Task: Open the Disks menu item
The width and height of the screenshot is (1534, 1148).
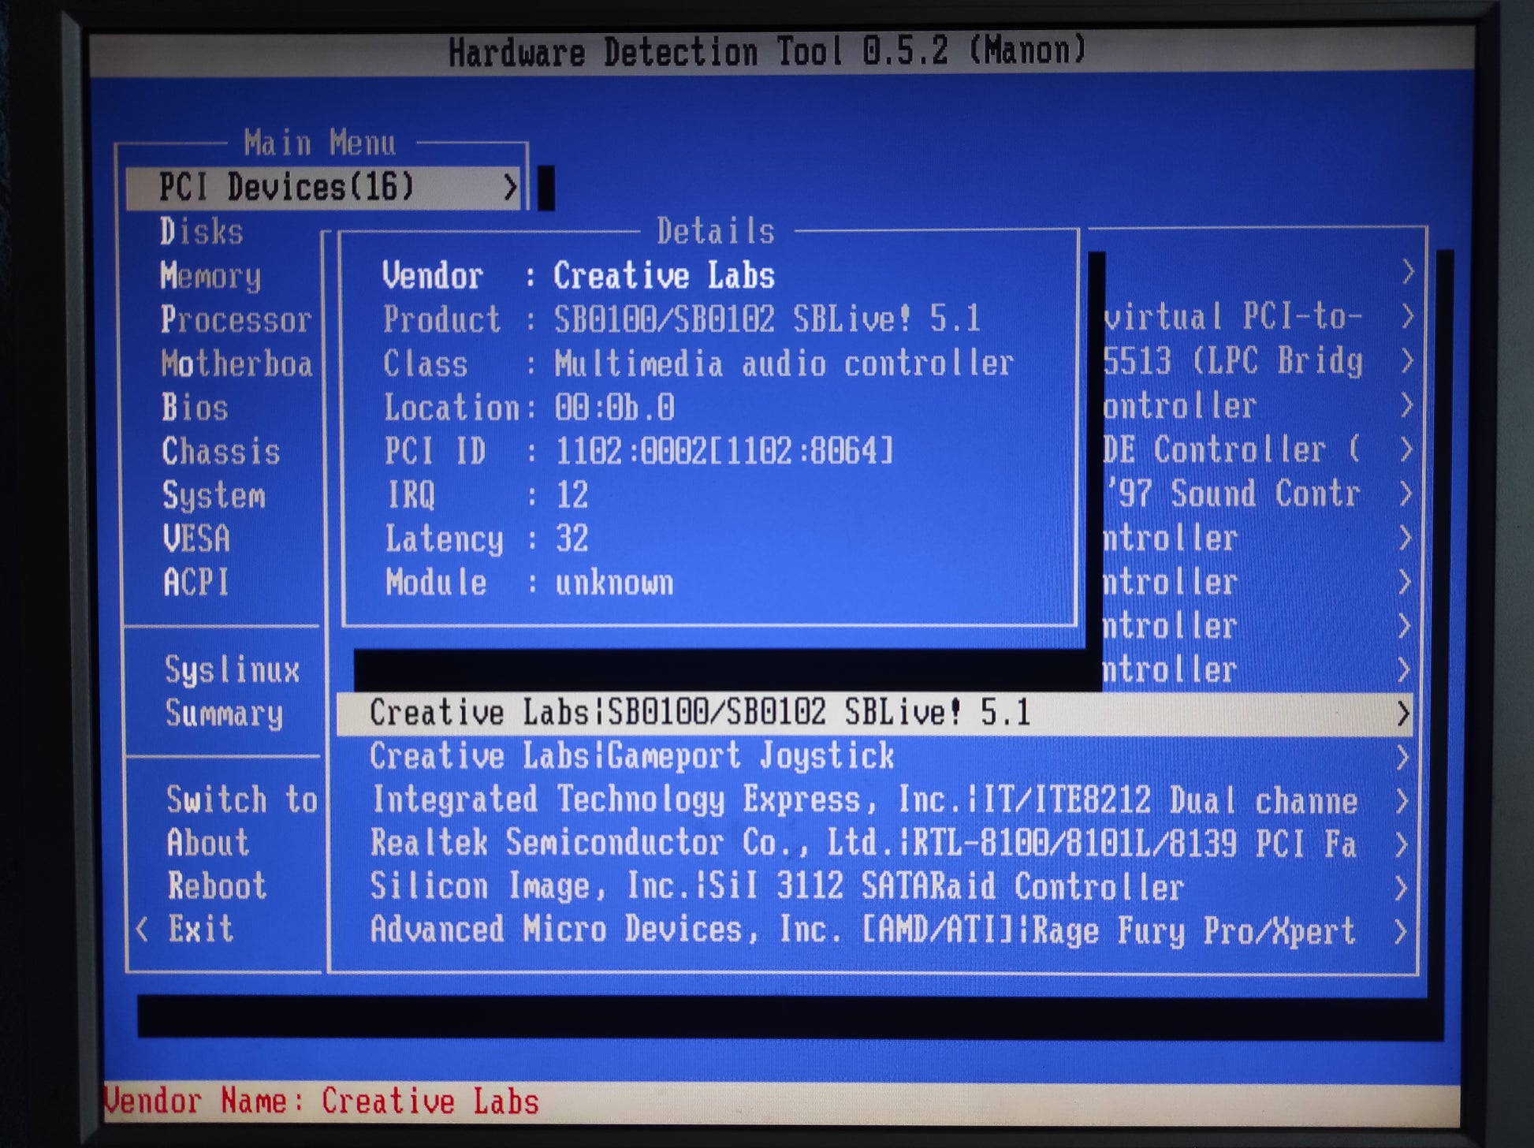Action: click(202, 232)
